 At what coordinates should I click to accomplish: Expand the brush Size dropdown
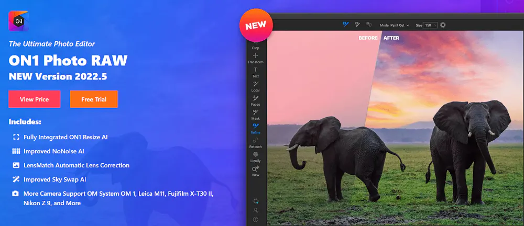click(430, 25)
